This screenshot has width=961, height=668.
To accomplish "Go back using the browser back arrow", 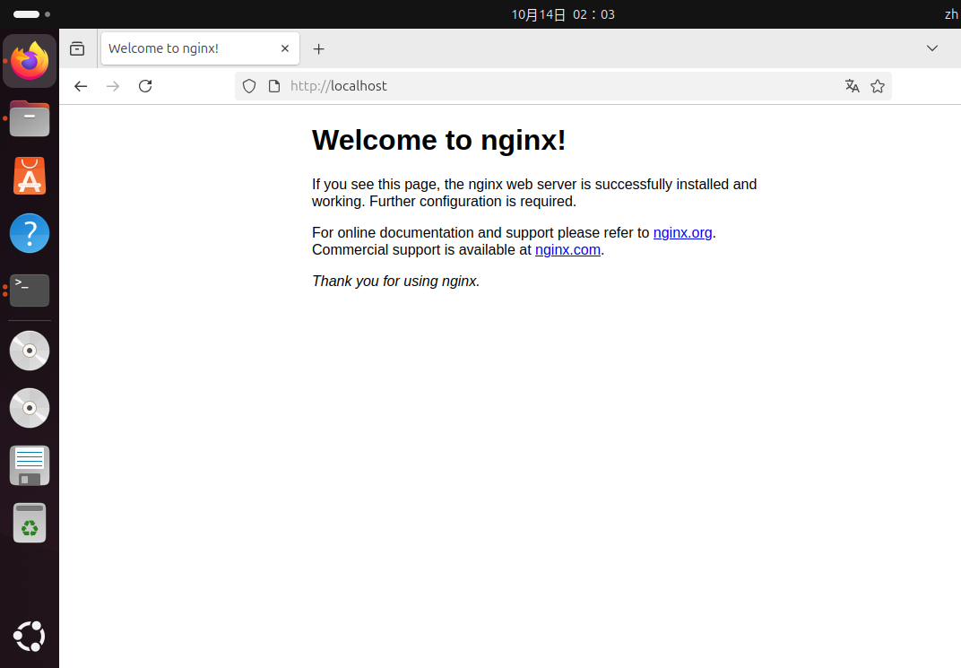I will point(81,86).
